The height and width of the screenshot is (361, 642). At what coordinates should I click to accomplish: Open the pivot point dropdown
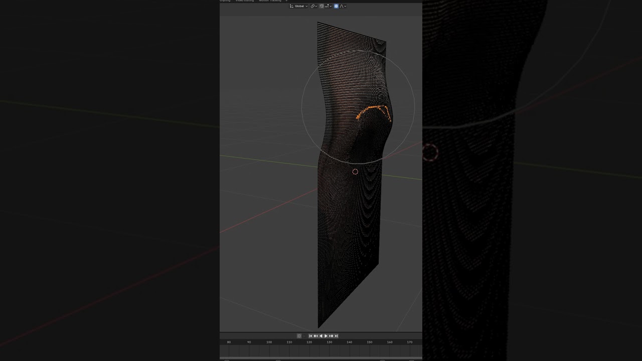coord(314,6)
